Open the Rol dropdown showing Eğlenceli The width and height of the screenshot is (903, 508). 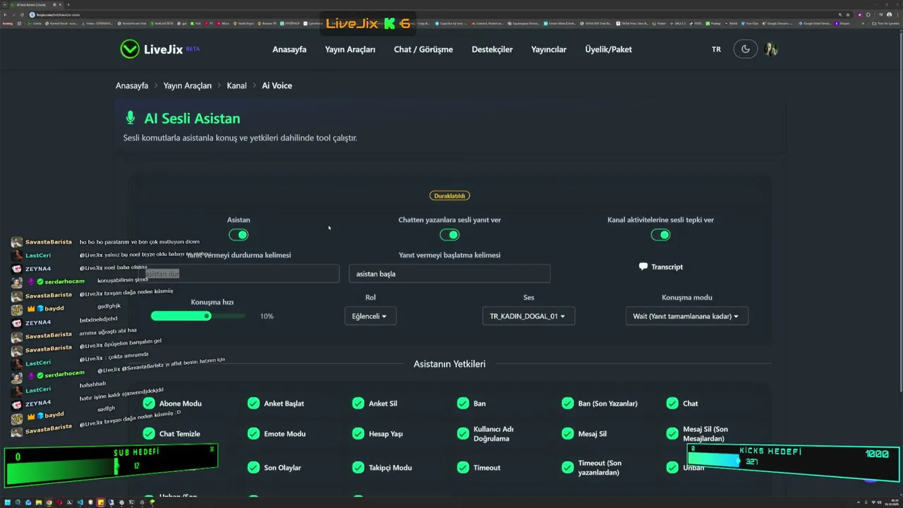pyautogui.click(x=370, y=316)
